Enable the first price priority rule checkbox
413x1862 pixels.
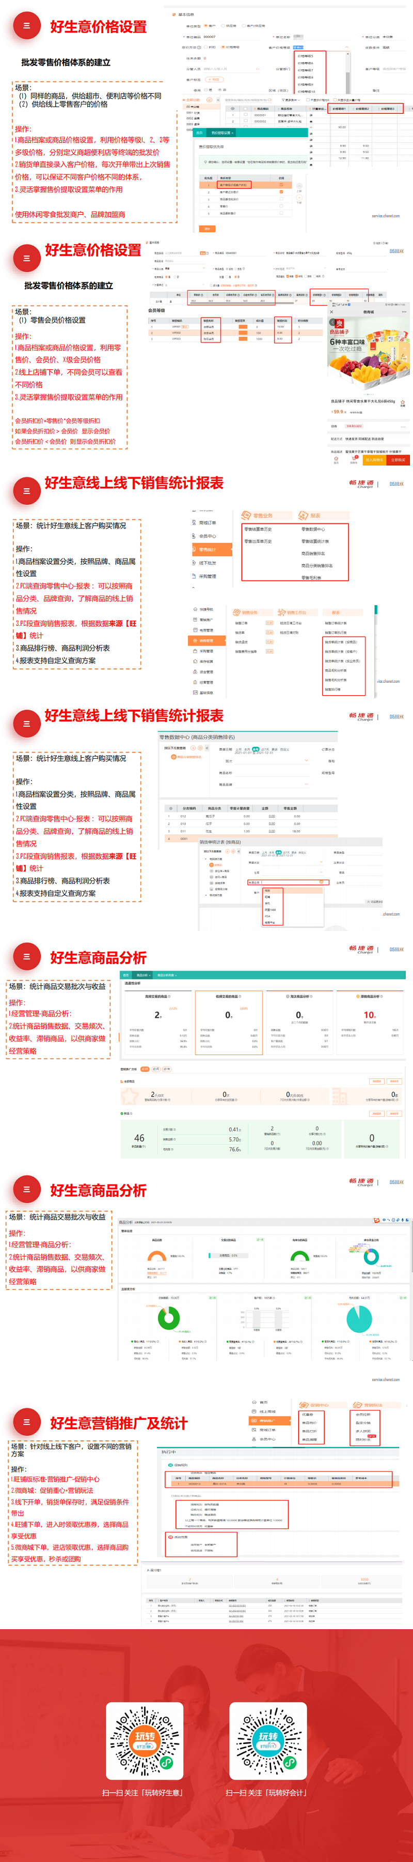pyautogui.click(x=281, y=184)
